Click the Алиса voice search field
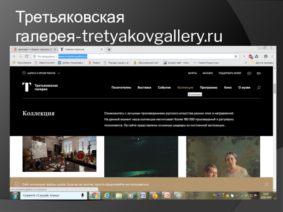Screen dimensions: 283x212 coord(53,196)
